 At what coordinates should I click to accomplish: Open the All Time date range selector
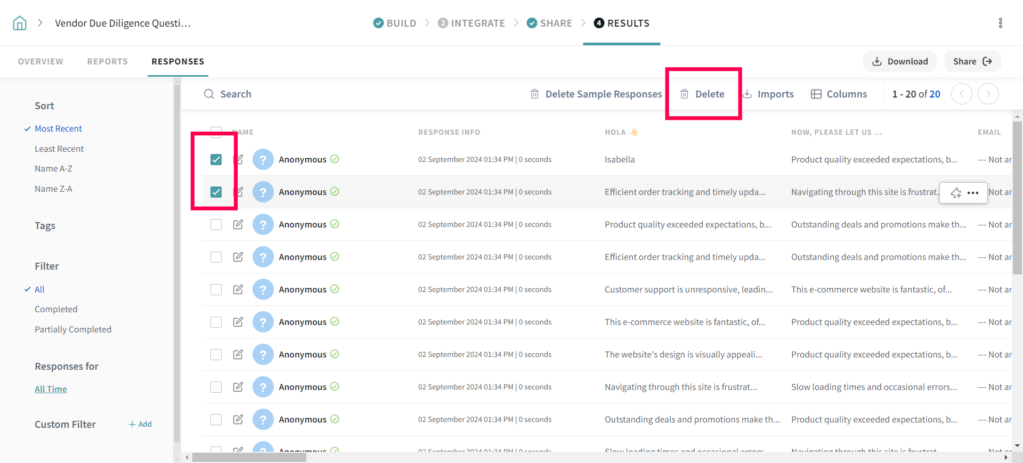(x=51, y=389)
